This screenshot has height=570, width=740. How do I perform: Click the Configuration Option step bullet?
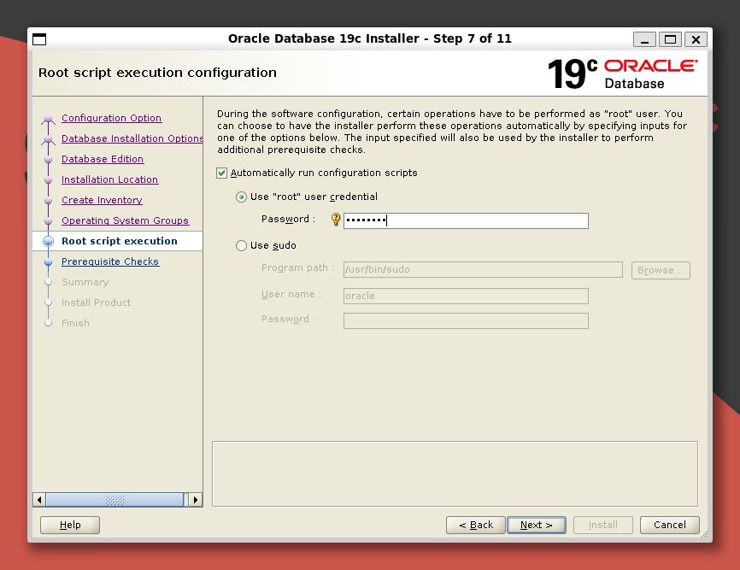point(49,119)
